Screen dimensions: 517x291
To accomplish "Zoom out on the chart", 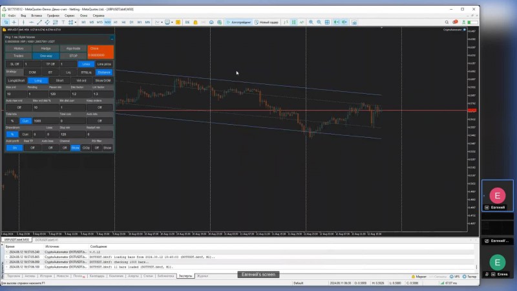I will [319, 22].
